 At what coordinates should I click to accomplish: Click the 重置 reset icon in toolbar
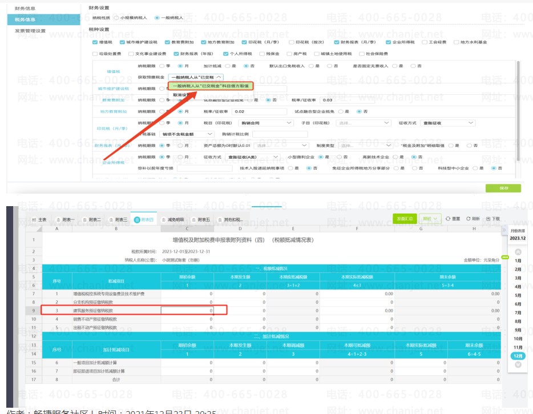pyautogui.click(x=448, y=219)
